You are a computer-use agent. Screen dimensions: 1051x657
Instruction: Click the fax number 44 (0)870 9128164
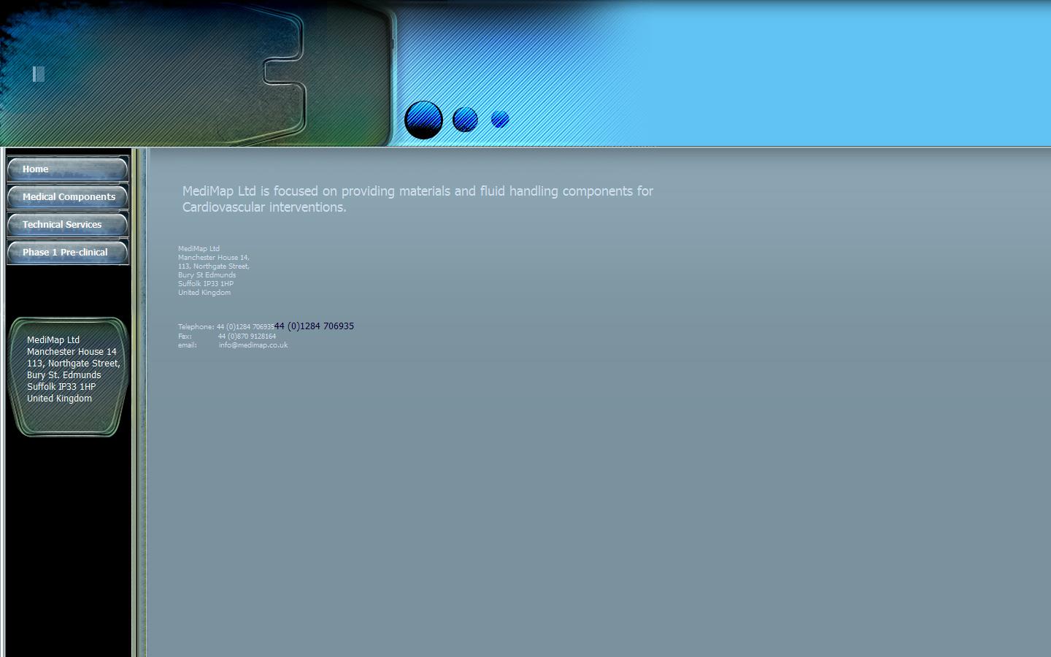click(247, 336)
